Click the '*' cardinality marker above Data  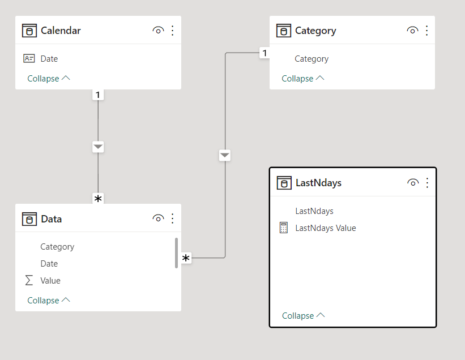click(98, 198)
